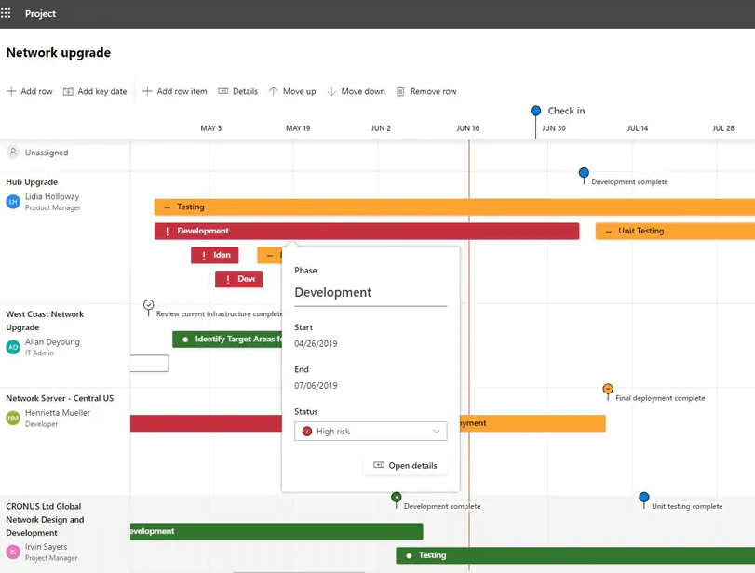
Task: Select the green development bar in CRONUS row
Action: pos(276,531)
